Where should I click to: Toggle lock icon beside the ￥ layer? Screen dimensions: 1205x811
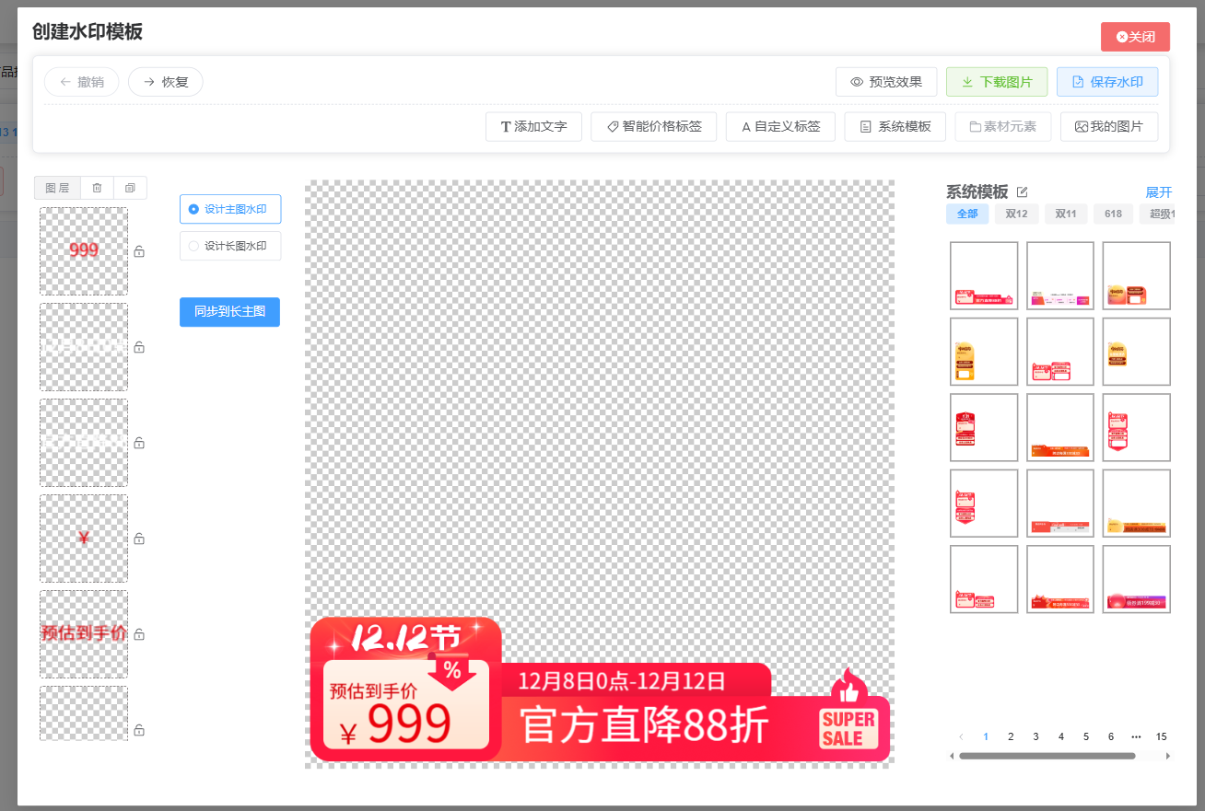click(139, 539)
